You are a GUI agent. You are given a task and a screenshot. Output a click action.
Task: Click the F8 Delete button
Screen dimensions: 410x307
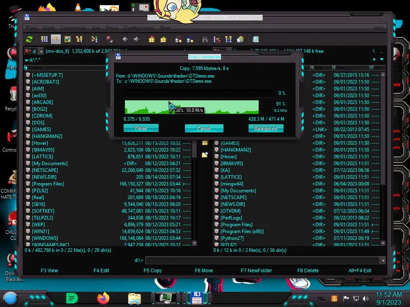[x=308, y=271]
